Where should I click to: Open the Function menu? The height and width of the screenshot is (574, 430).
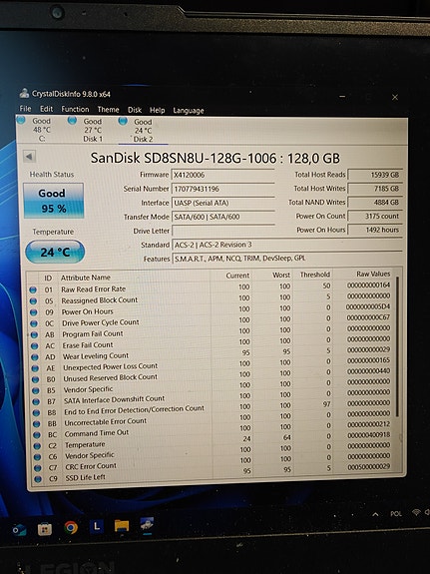[75, 109]
